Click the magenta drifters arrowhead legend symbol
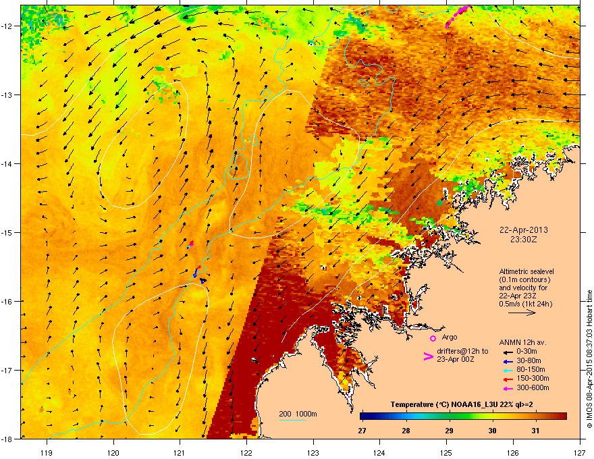 click(x=428, y=356)
